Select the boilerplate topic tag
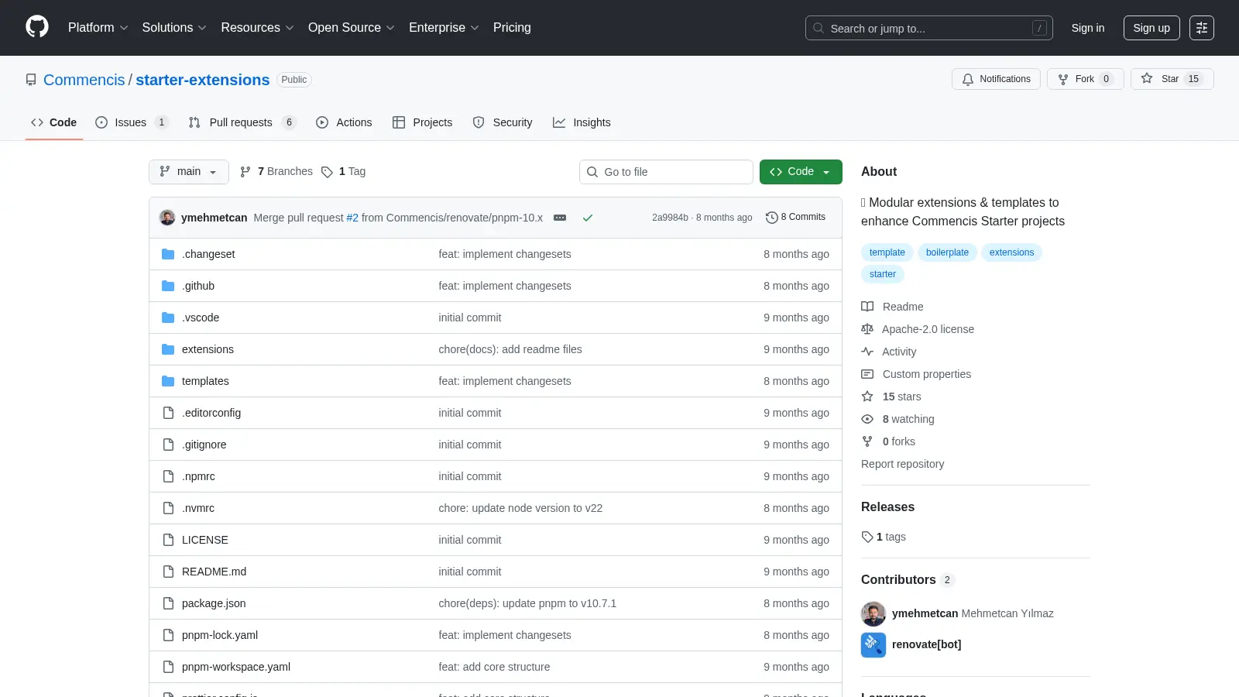 tap(947, 252)
